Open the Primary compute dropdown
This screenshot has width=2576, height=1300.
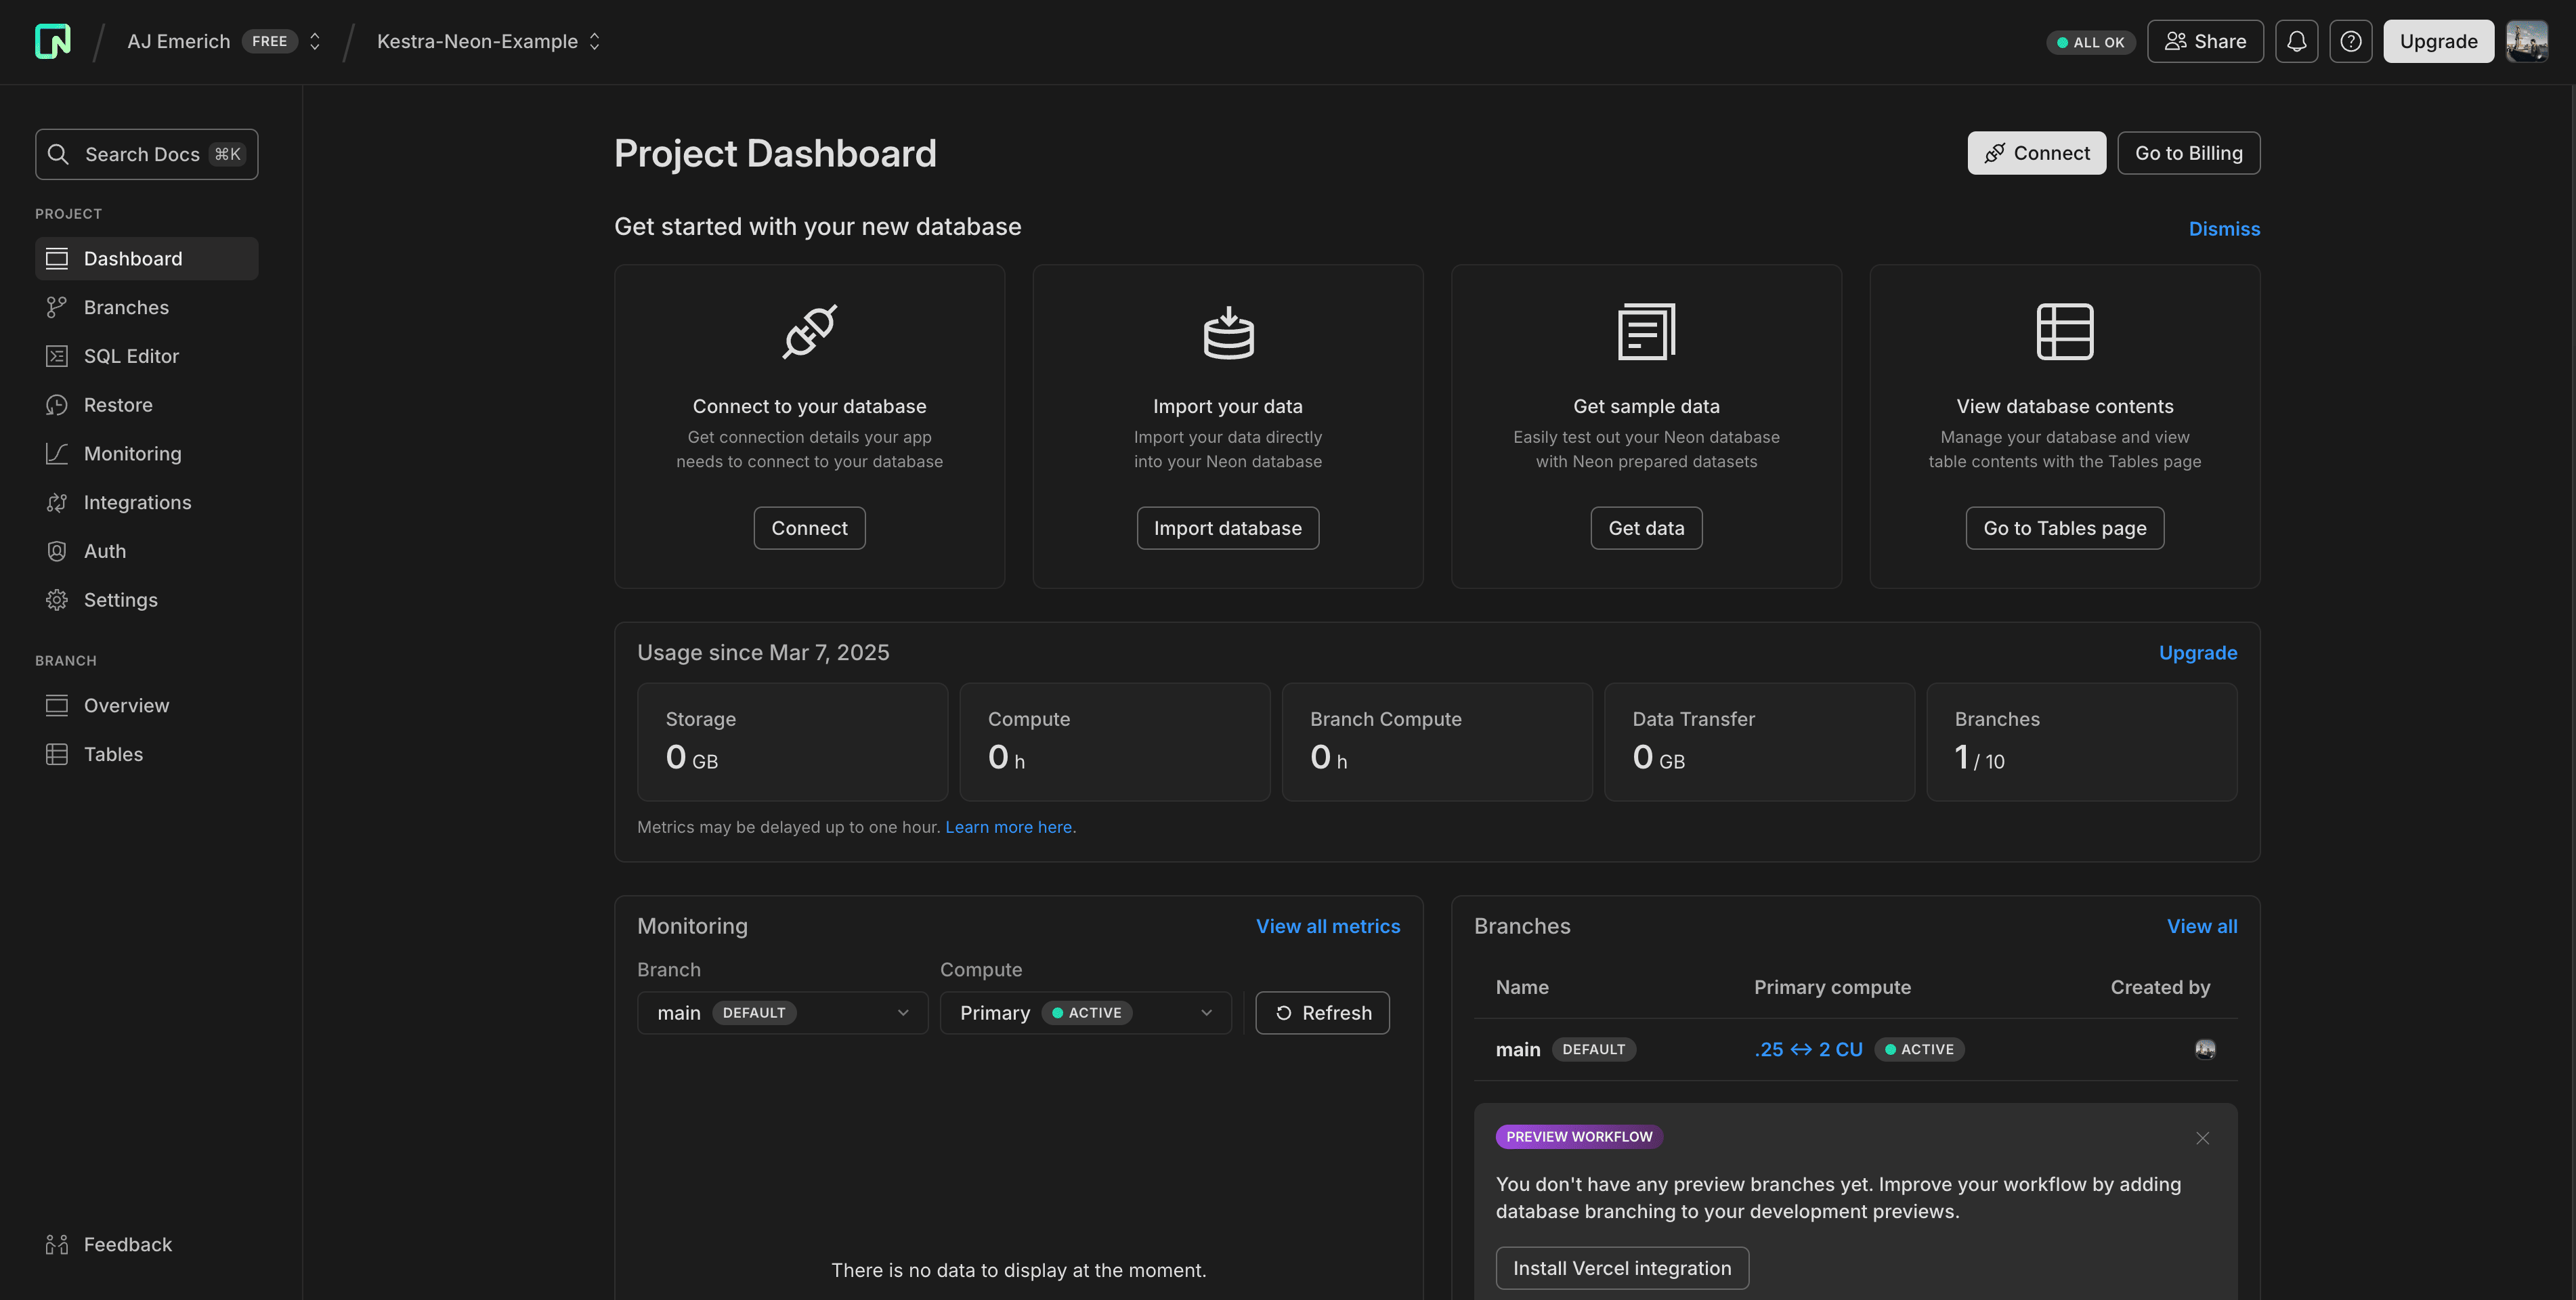pyautogui.click(x=1085, y=1013)
